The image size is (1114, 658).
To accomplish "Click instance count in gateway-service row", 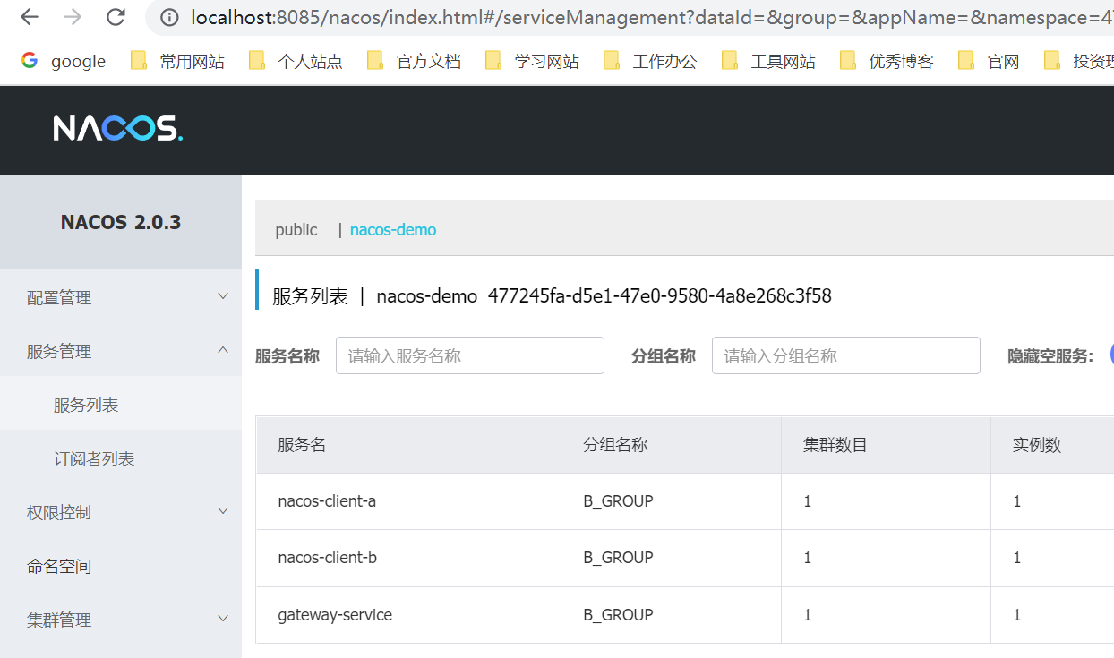I will click(1017, 615).
